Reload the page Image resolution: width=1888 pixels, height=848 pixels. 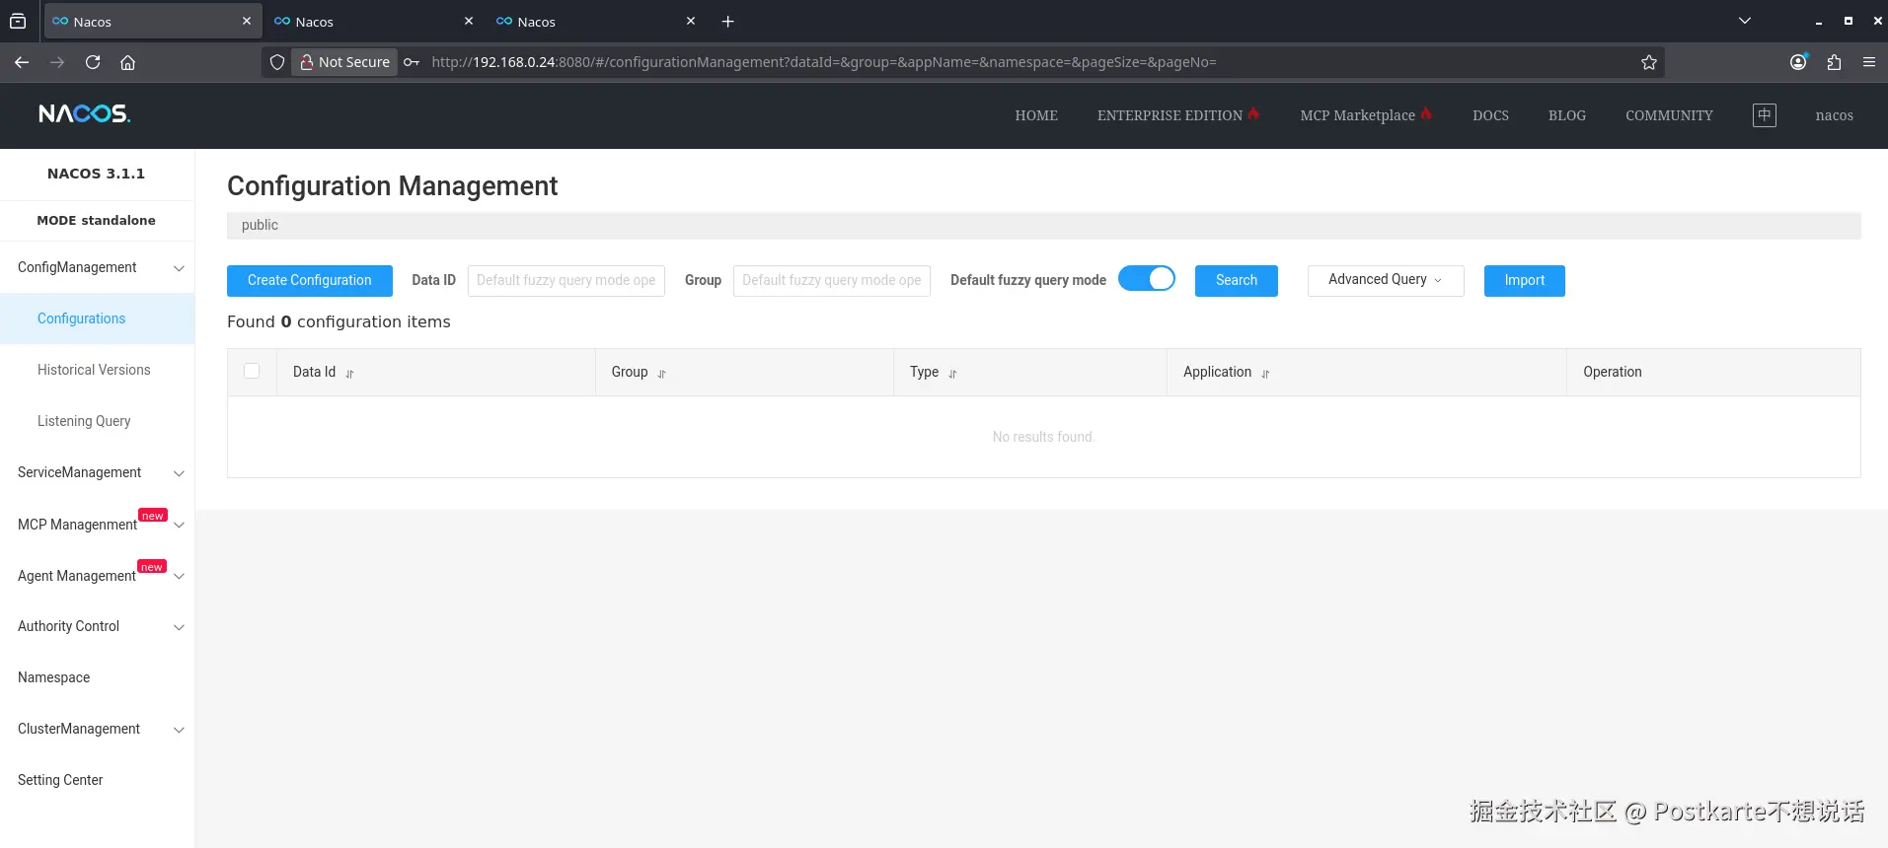93,62
